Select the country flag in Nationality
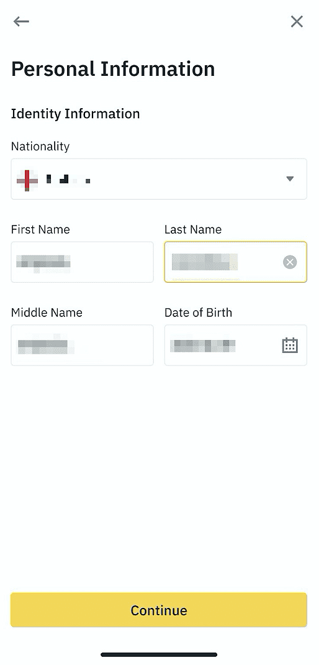 click(27, 180)
